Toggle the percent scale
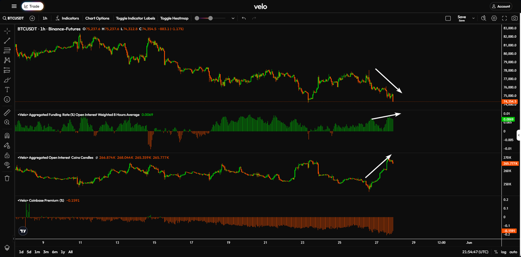The width and height of the screenshot is (521, 257). 496,252
